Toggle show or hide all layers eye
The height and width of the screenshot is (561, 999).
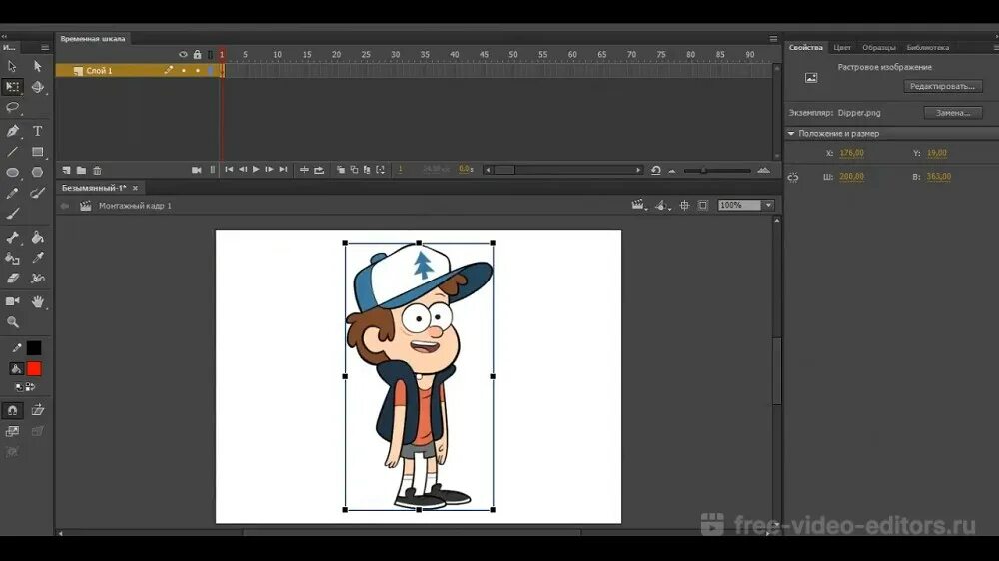pos(183,55)
